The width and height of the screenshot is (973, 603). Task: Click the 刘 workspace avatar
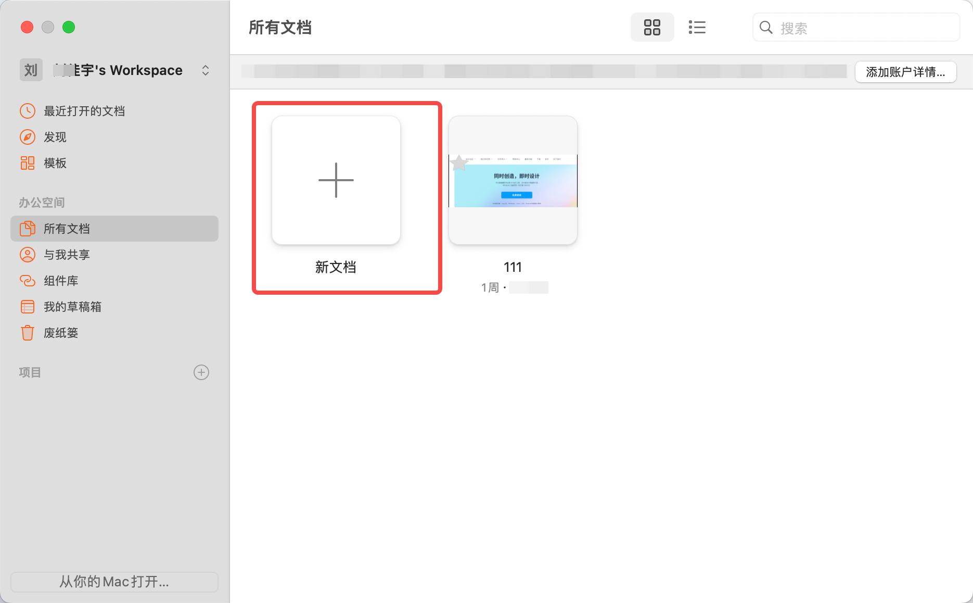31,70
